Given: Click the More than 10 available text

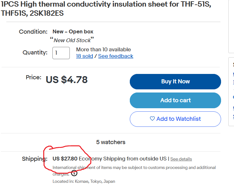Looking at the screenshot, I should [x=103, y=49].
